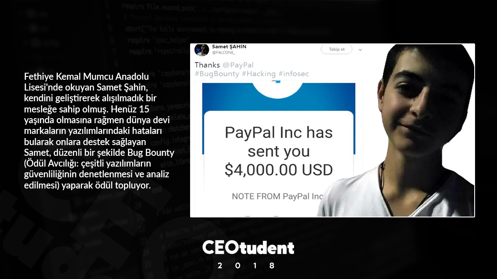Click the @F4LCONE_ handle
Image resolution: width=497 pixels, height=279 pixels.
[x=224, y=52]
